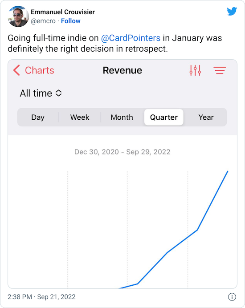Select the Month segment
Screen dimensions: 245x308
[122, 117]
